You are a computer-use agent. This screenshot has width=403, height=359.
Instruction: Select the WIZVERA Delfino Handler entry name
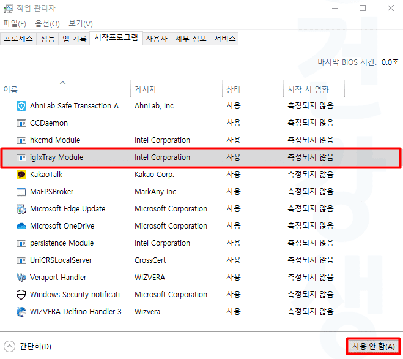pos(79,312)
